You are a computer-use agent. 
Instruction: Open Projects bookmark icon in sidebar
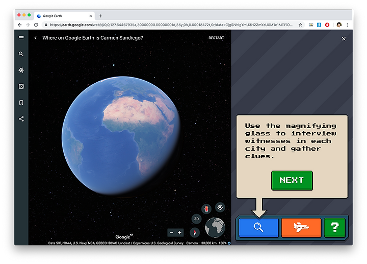pyautogui.click(x=21, y=103)
